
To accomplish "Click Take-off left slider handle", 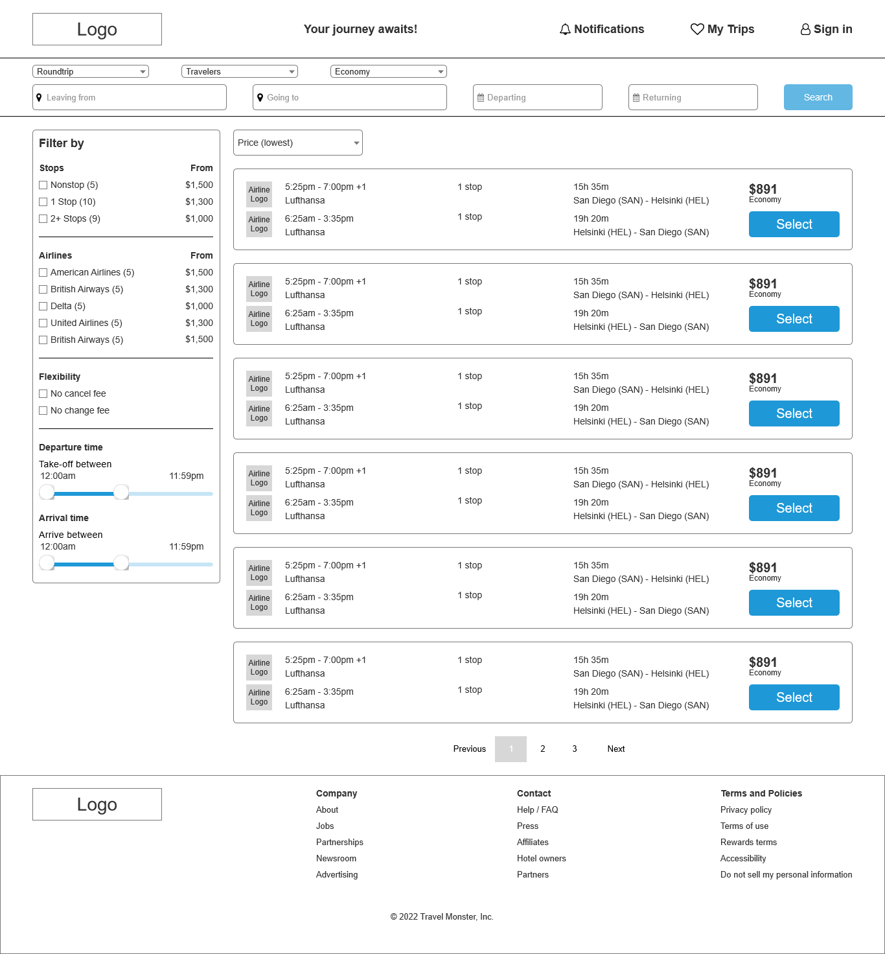I will click(x=47, y=493).
